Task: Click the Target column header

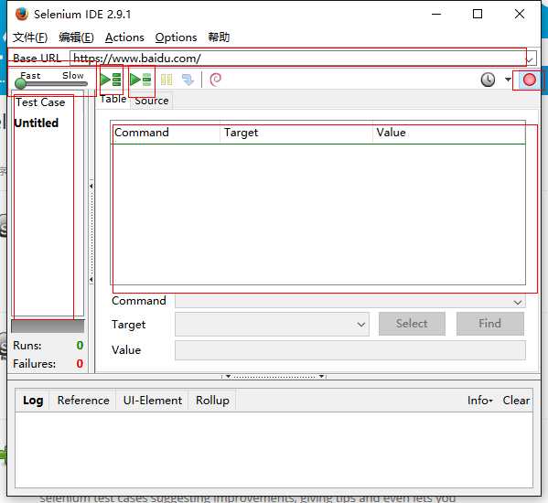Action: [x=296, y=133]
